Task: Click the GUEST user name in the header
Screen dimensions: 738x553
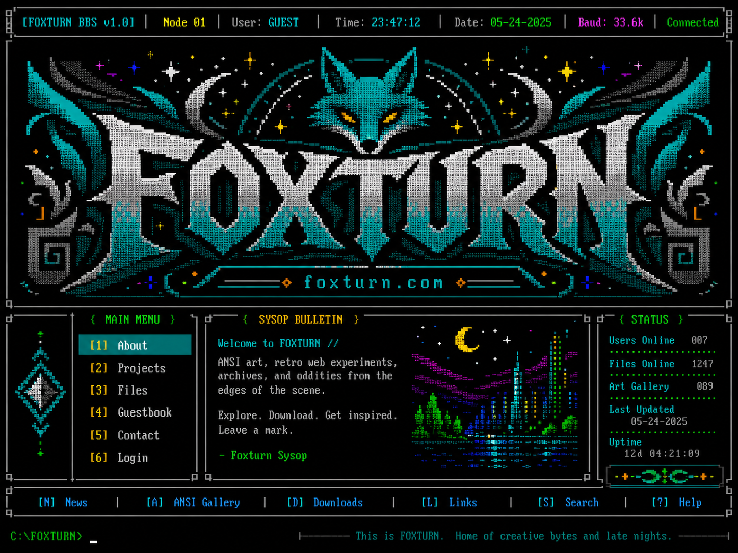Action: coord(283,22)
